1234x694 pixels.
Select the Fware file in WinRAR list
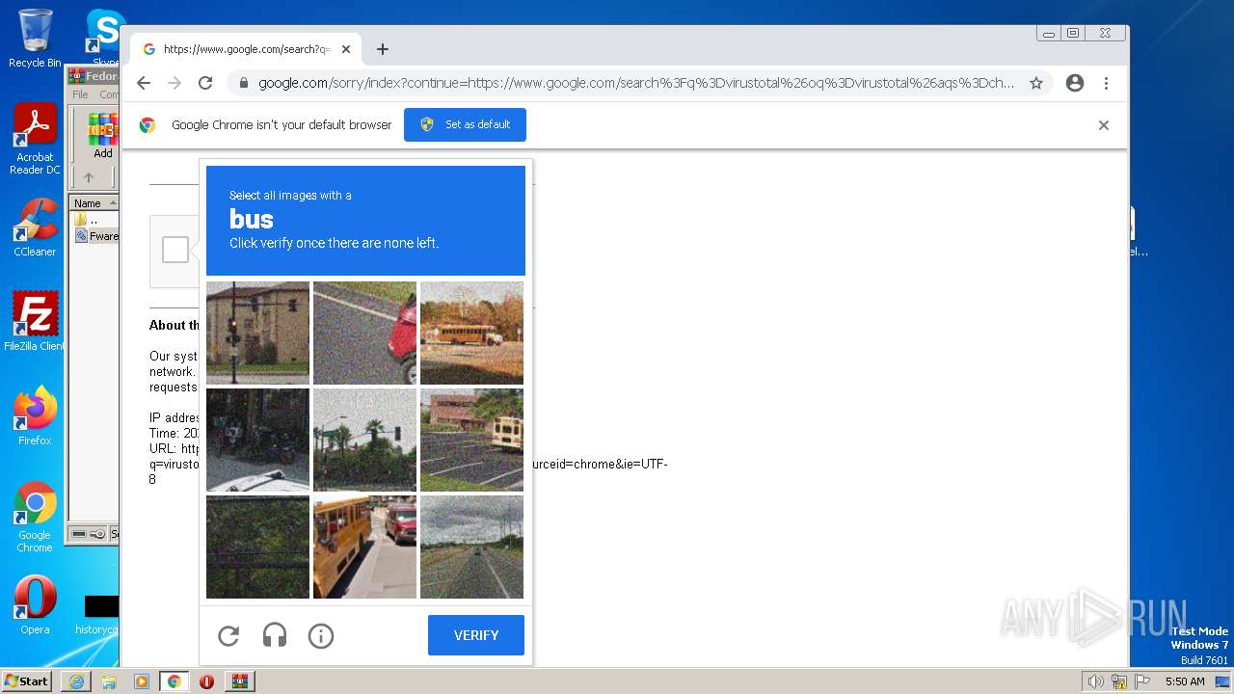click(96, 236)
